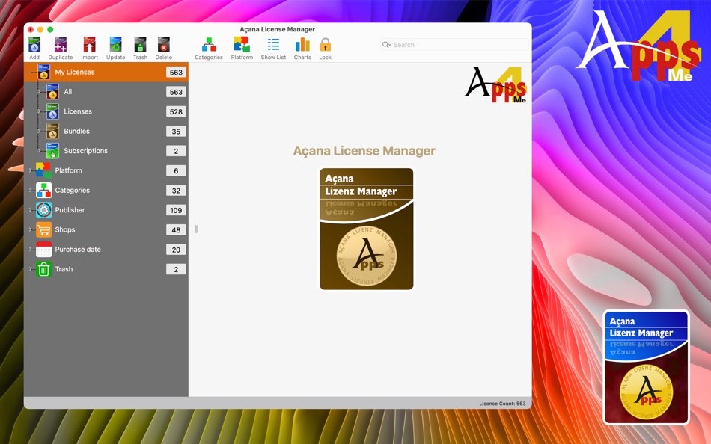The width and height of the screenshot is (711, 444).
Task: Click the Shops cart icon in sidebar
Action: 43,229
